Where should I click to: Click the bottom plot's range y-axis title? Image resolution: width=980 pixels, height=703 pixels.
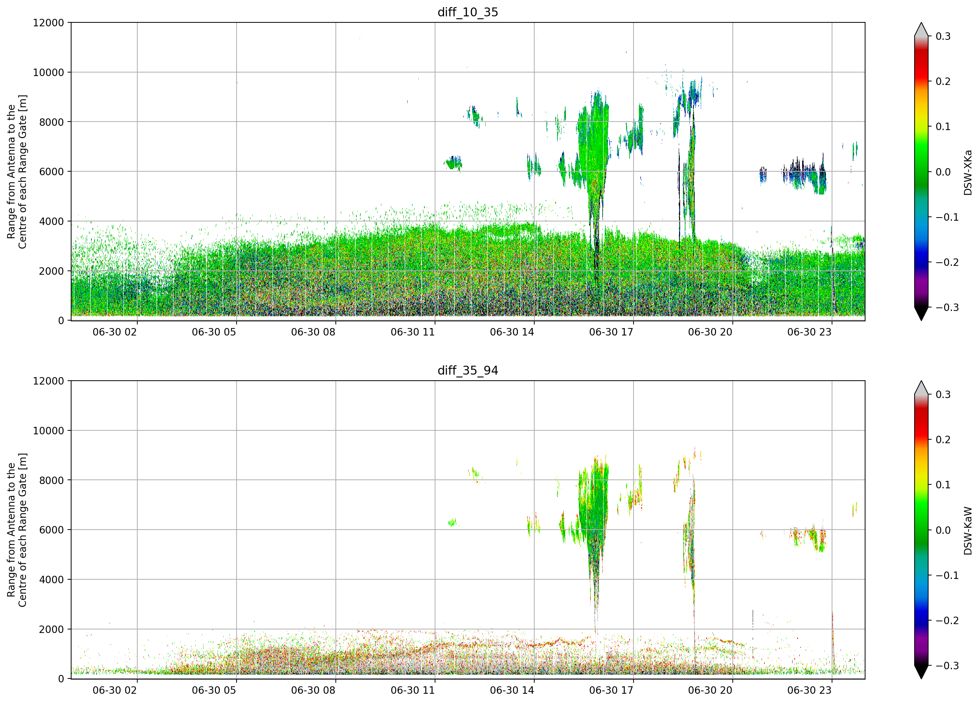pos(17,530)
